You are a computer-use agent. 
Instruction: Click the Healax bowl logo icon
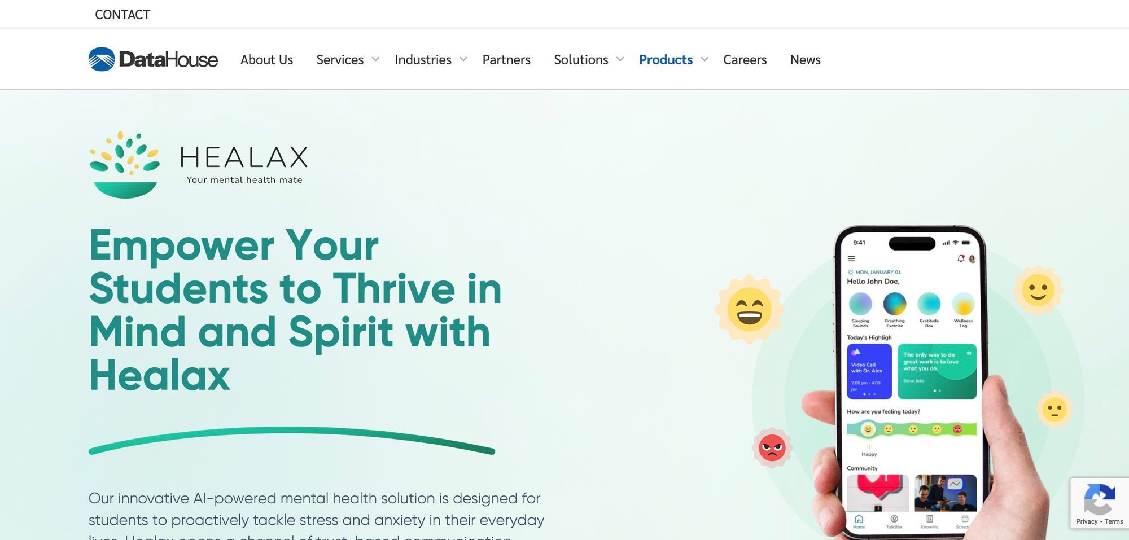tap(124, 165)
